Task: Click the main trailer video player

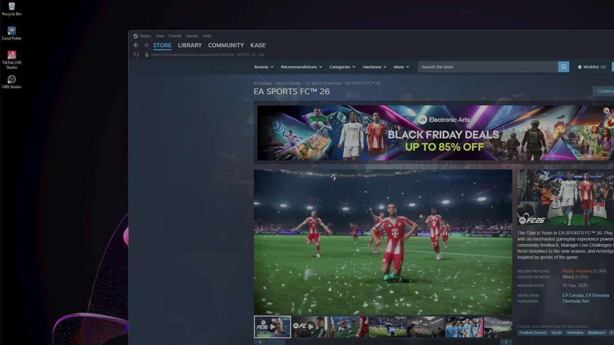Action: pos(383,241)
